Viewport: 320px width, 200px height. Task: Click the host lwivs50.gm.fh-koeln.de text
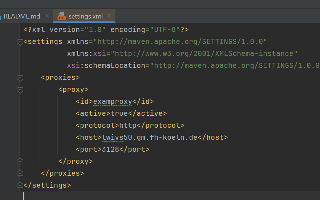tap(150, 138)
